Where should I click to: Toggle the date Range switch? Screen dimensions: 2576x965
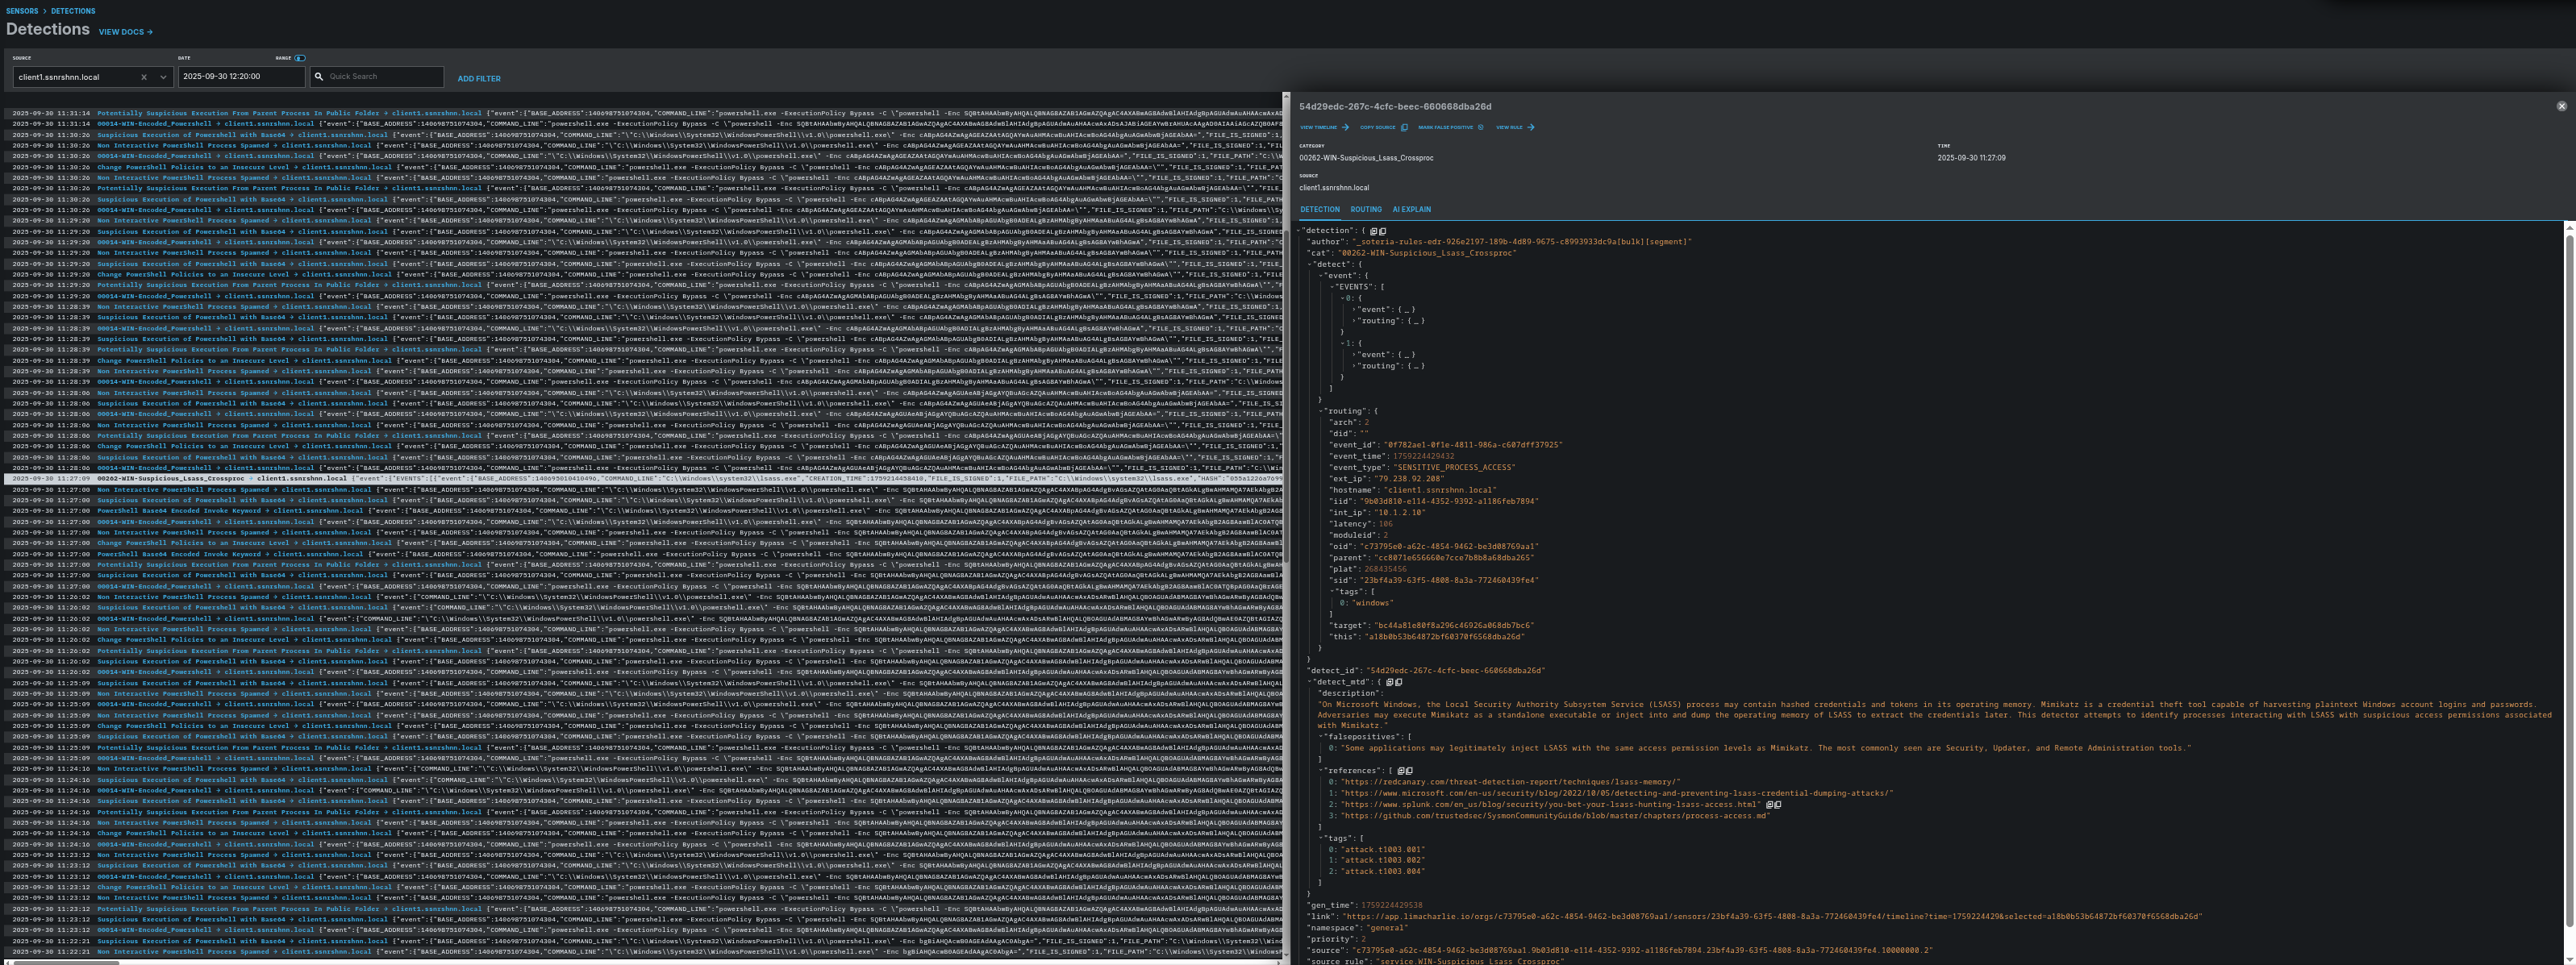pos(300,58)
